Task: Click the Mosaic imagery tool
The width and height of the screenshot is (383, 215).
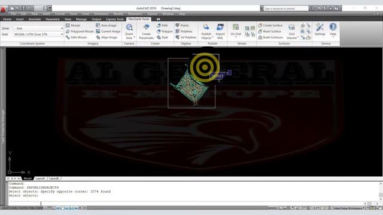Action: coord(73,25)
